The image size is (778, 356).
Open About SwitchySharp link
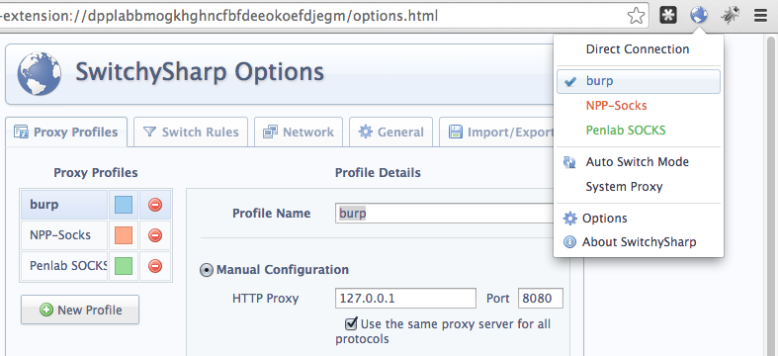pos(638,242)
